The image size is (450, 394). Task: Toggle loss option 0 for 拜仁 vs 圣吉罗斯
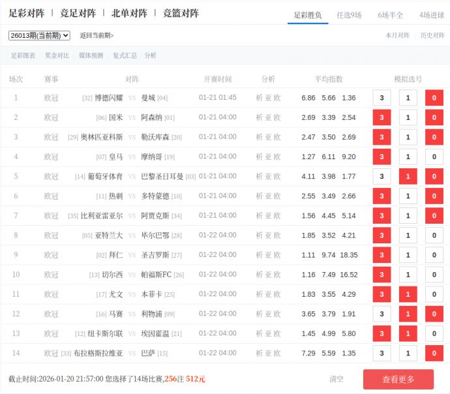point(434,255)
